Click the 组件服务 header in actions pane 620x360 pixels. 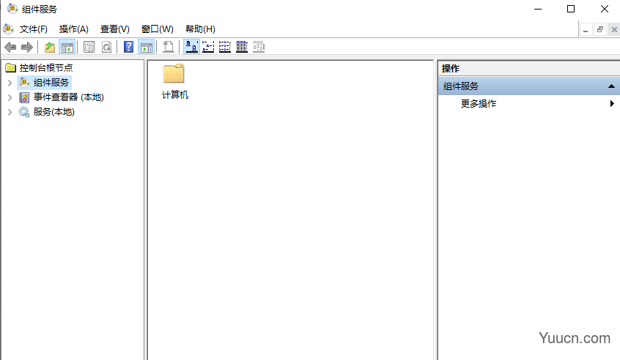(x=529, y=86)
